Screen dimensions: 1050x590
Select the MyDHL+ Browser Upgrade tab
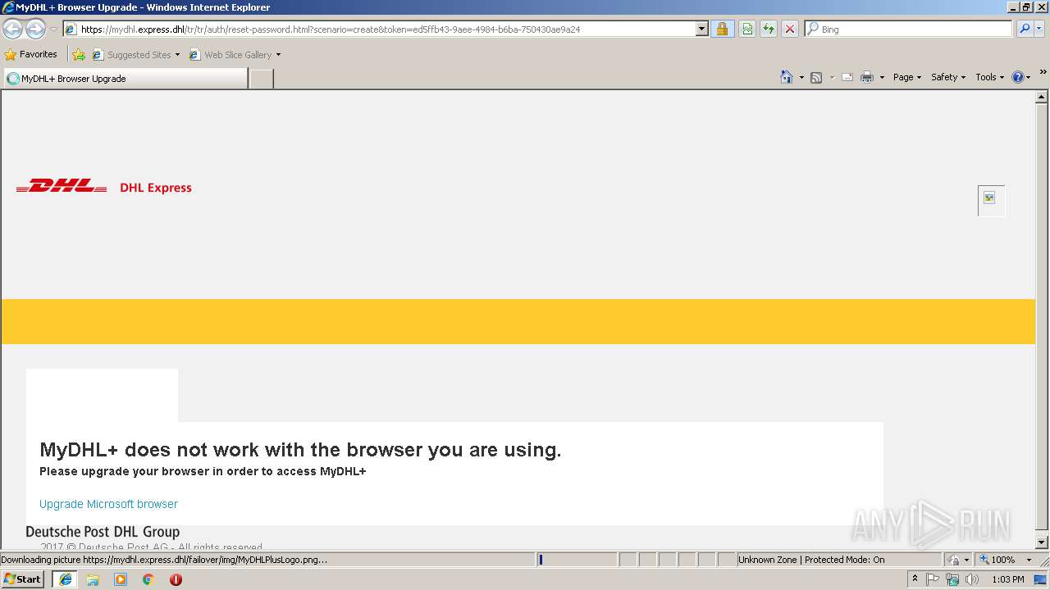point(125,79)
